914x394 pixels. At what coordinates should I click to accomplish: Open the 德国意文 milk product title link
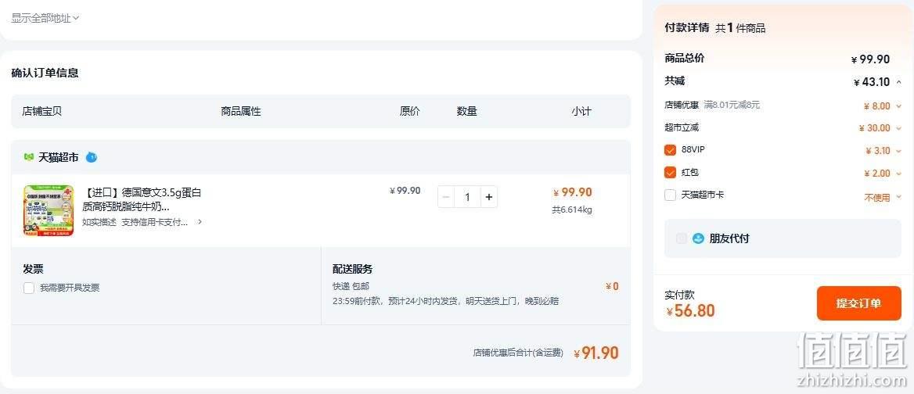[142, 199]
